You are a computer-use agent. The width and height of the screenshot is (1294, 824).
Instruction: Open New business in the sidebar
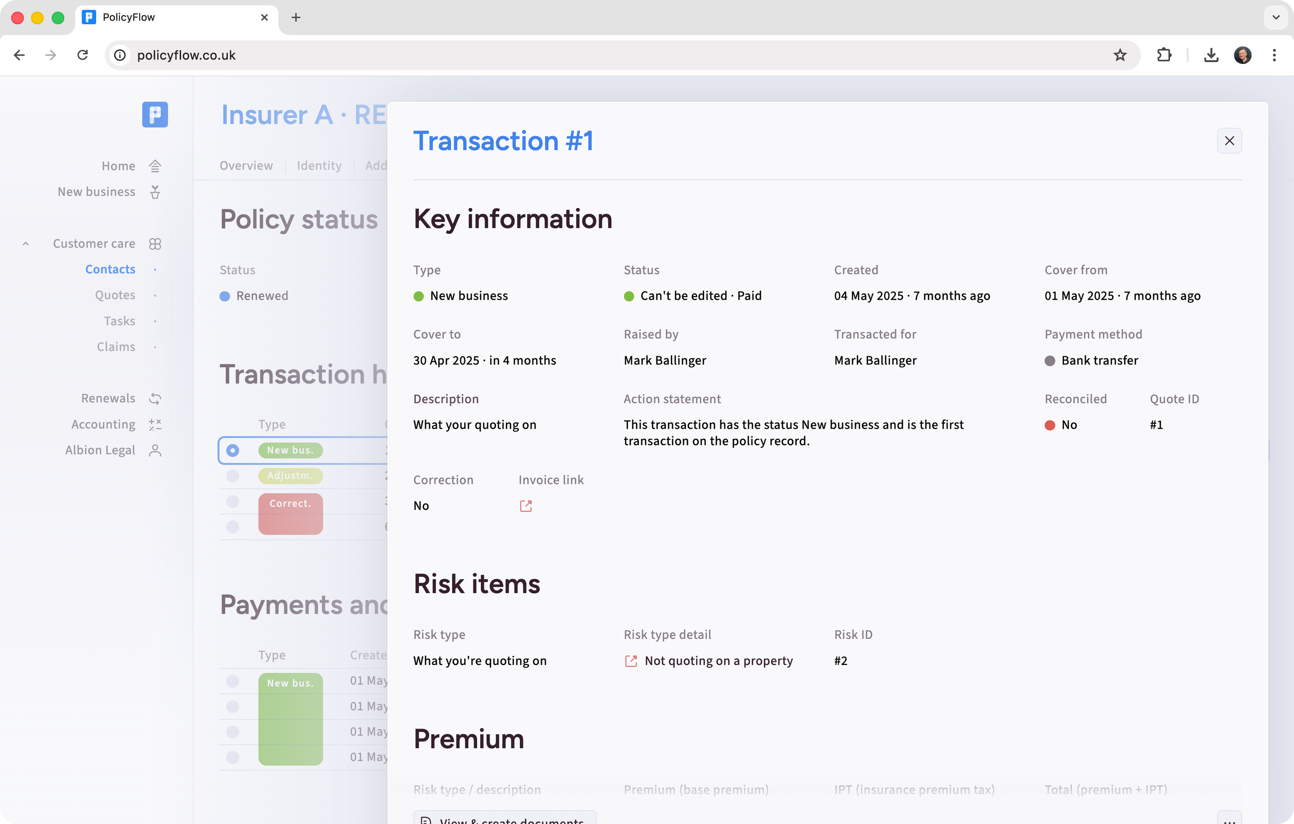[x=96, y=192]
